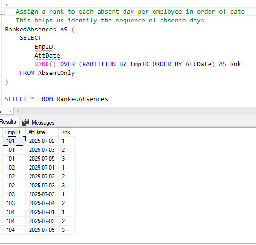This screenshot has width=256, height=245.
Task: Select the 2025-07-05 date cell for employee 101
Action: 42,159
